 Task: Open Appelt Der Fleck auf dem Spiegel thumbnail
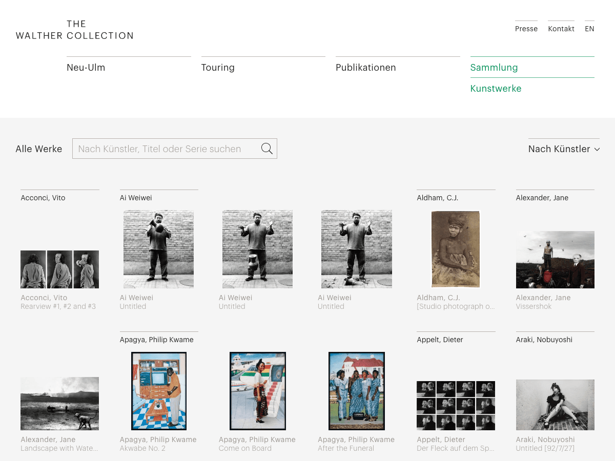pos(456,405)
